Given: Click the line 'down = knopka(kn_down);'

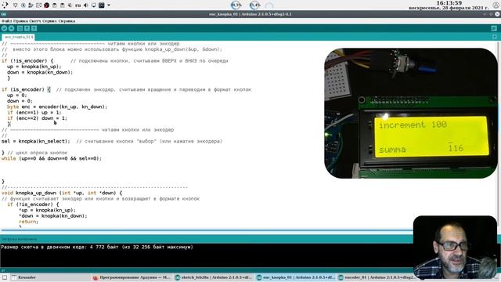Looking at the screenshot, I should tap(40, 72).
